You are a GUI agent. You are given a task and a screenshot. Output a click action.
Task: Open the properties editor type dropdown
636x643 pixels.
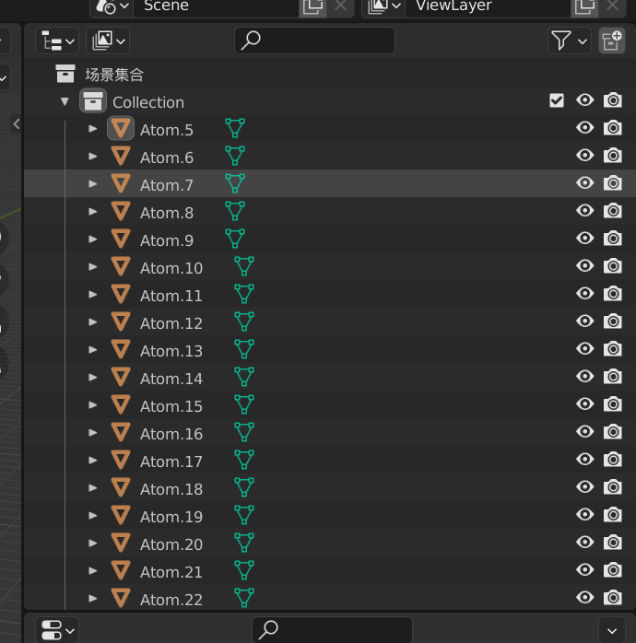pyautogui.click(x=57, y=630)
